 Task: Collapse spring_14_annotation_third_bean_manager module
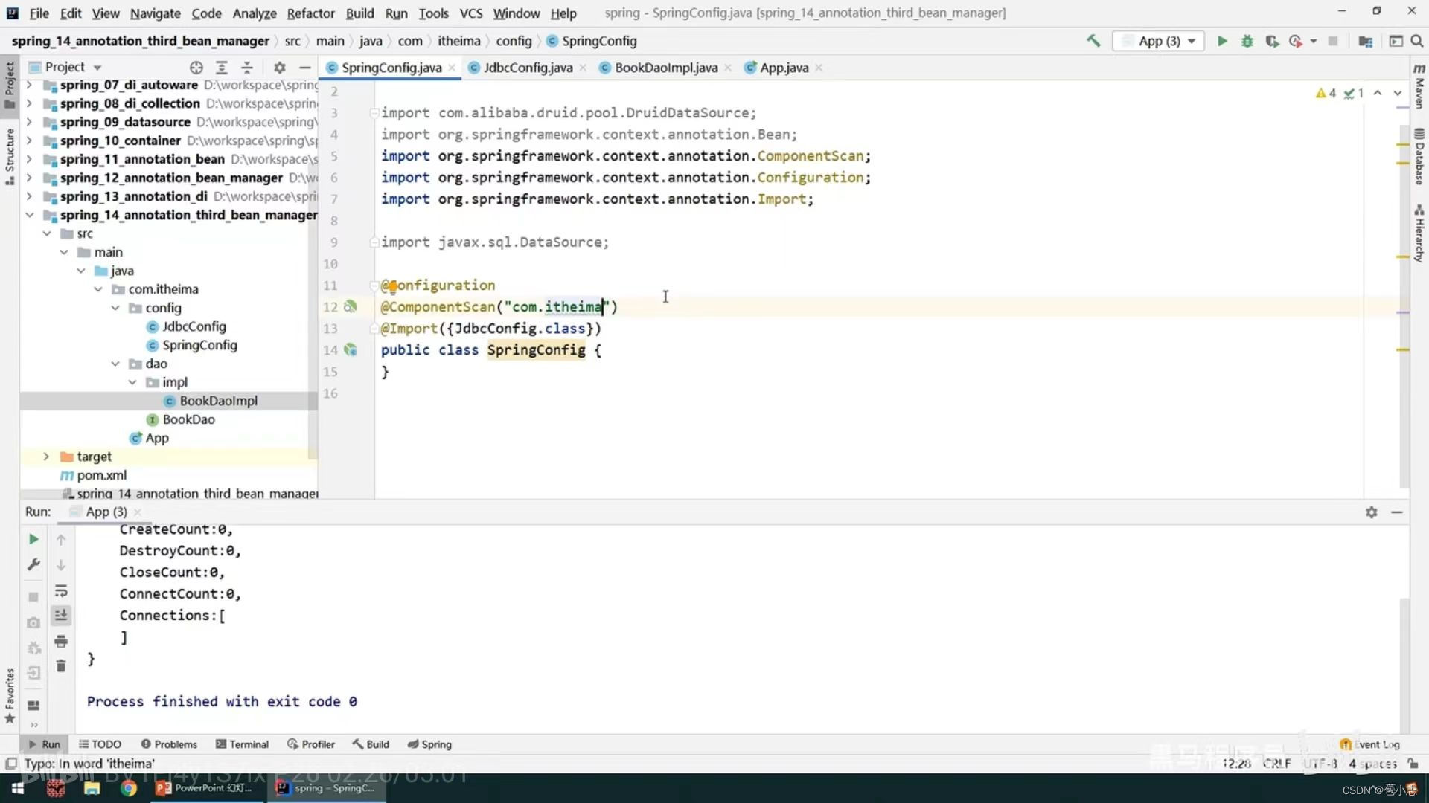click(x=29, y=215)
